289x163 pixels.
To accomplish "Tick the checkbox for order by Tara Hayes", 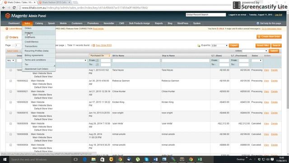I will 11,70.
